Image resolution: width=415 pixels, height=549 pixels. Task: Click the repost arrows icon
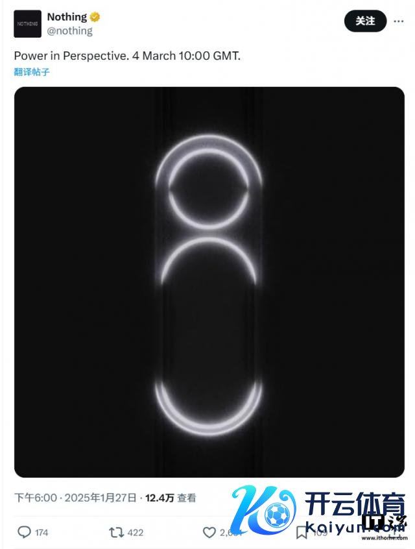pyautogui.click(x=117, y=532)
